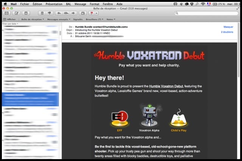Click the 2 doublons link
Viewport: 242px width, 161px height.
[227, 32]
